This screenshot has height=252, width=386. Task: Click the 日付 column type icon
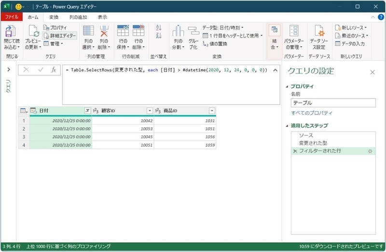(x=33, y=111)
